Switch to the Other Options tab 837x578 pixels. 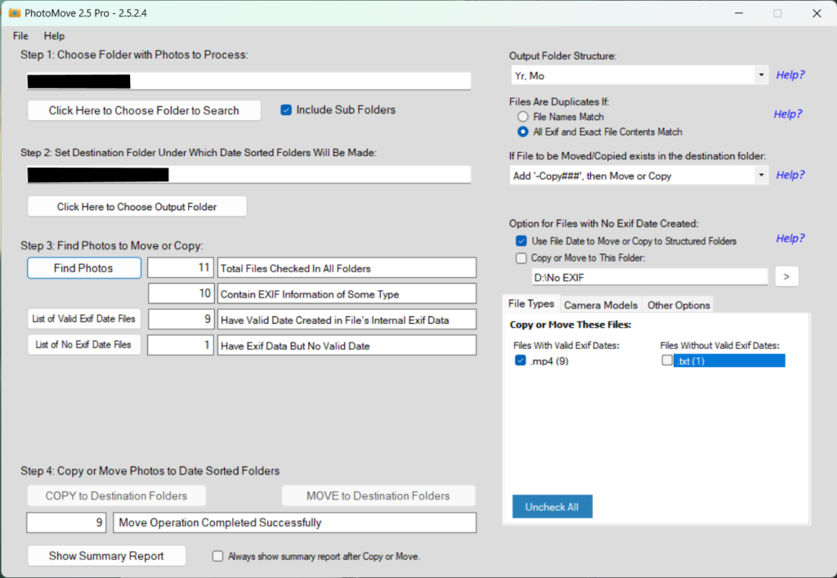click(678, 305)
